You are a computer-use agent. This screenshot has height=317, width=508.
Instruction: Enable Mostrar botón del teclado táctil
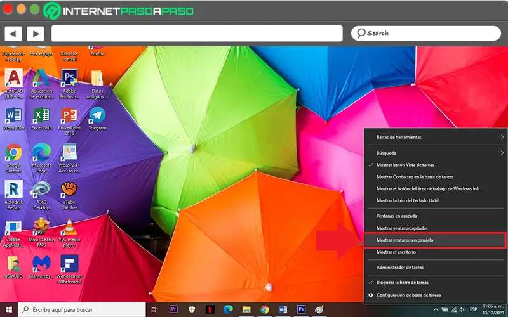434,200
